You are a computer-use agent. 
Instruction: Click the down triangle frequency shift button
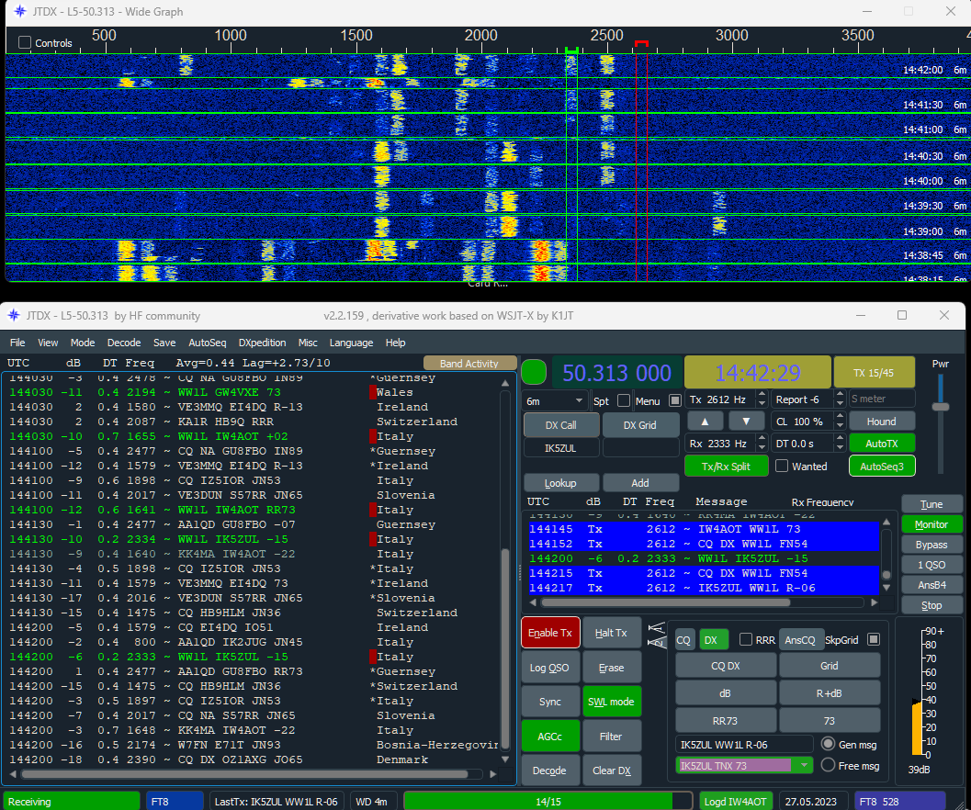pyautogui.click(x=746, y=422)
